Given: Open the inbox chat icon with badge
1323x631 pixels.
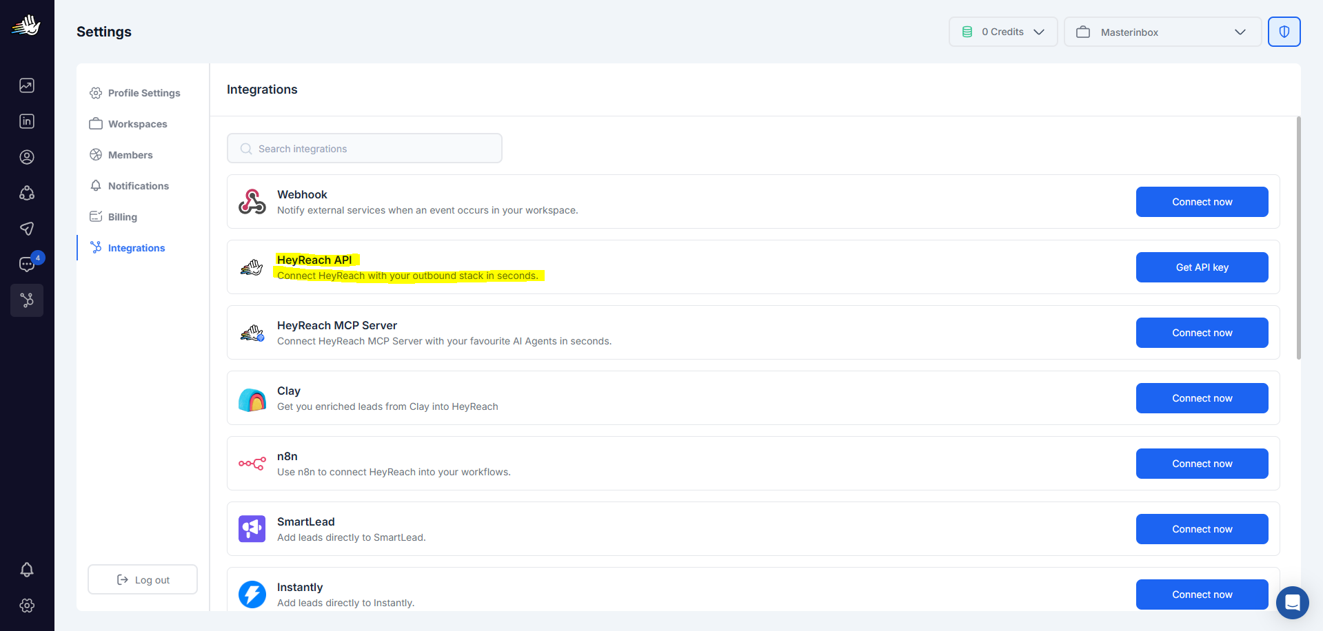Looking at the screenshot, I should pos(27,265).
